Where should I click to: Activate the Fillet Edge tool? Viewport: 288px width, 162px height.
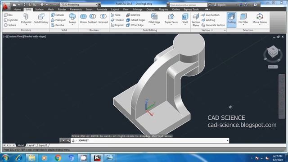pos(154,19)
